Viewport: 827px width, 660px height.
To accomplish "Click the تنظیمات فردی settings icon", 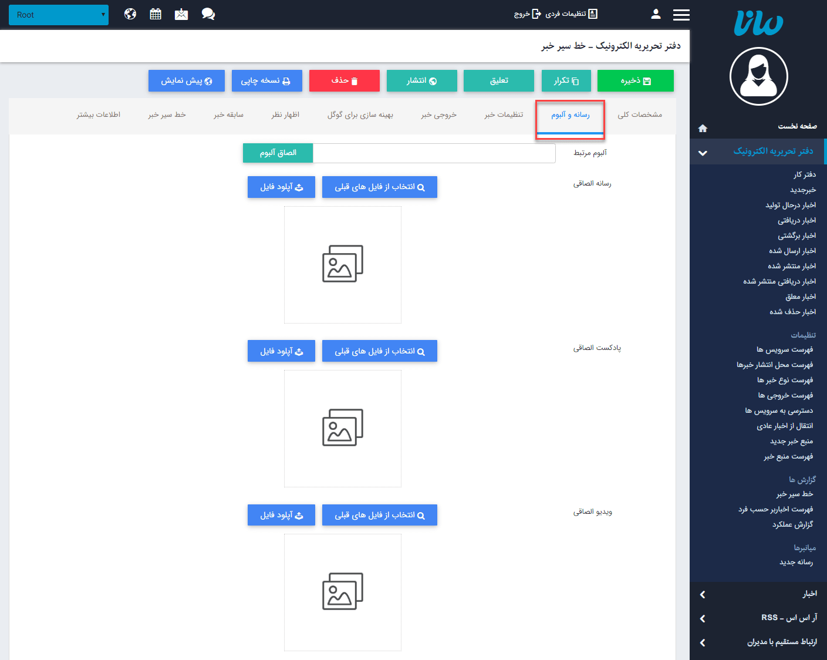I will [x=593, y=13].
